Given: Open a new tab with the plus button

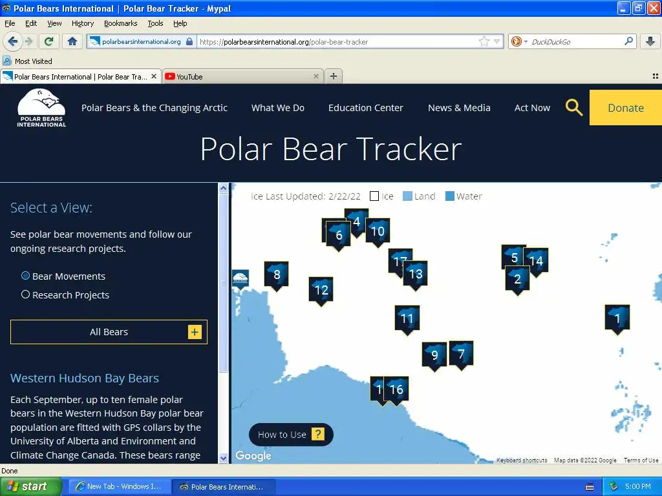Looking at the screenshot, I should coord(334,76).
